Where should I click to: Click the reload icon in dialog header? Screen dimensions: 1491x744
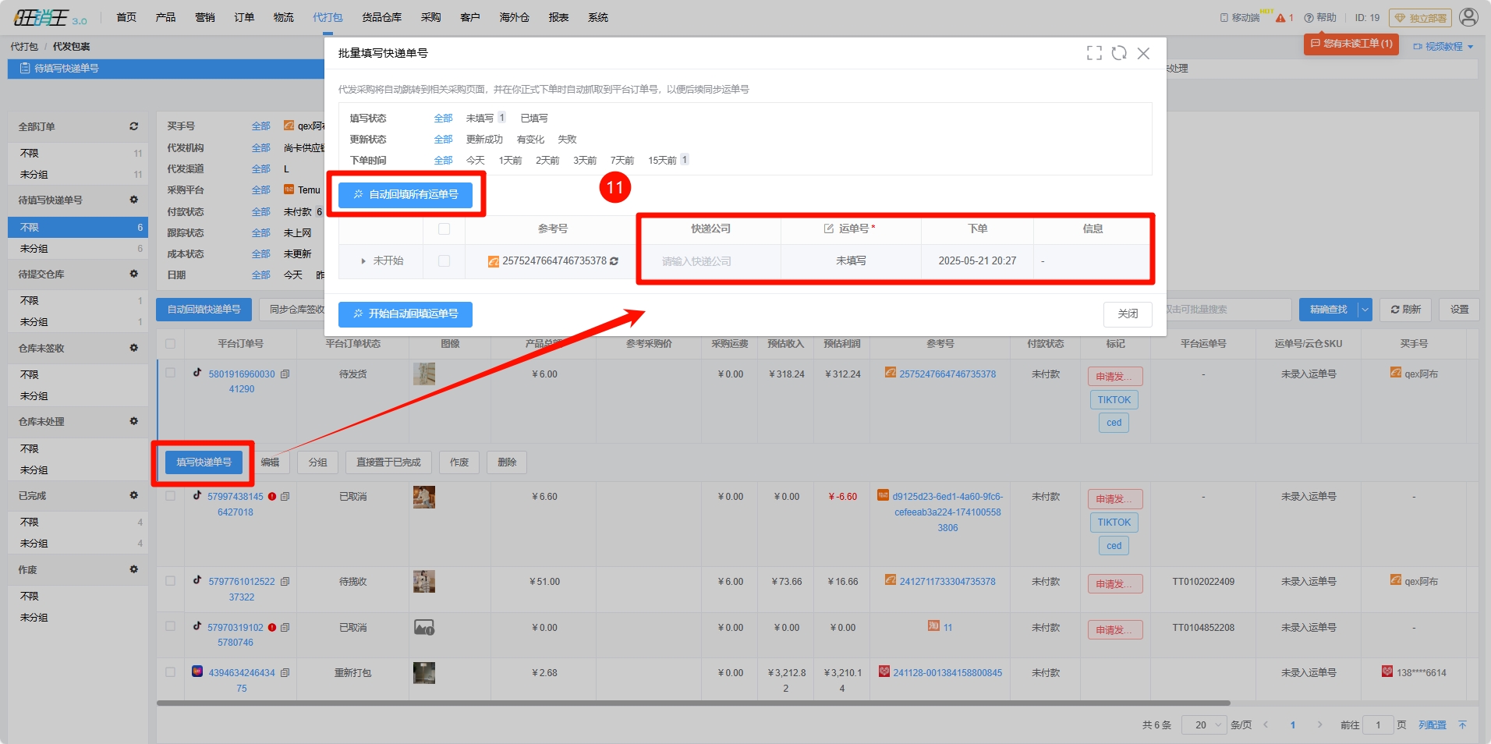click(1119, 53)
